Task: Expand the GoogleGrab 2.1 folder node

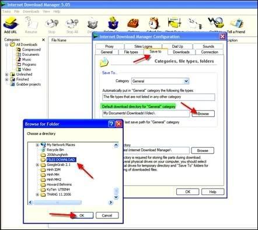Action: tap(37, 165)
